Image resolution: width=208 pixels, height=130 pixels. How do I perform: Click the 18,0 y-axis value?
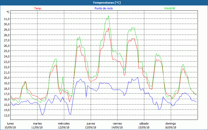click(7, 88)
